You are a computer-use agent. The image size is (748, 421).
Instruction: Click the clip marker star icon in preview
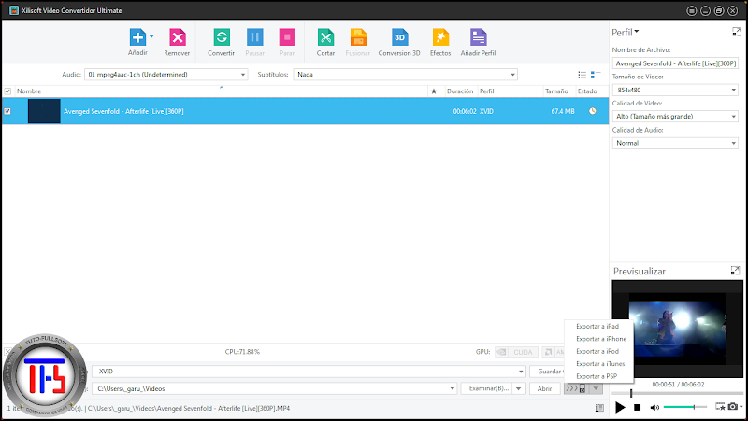tap(720, 407)
